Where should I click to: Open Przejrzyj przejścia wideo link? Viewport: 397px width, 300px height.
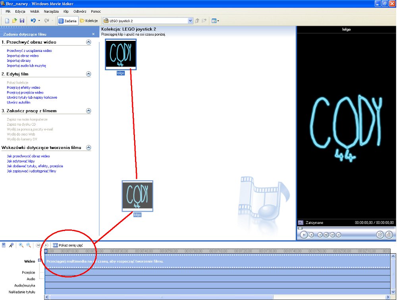[25, 92]
